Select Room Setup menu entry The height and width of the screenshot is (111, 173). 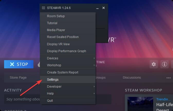tap(68, 16)
